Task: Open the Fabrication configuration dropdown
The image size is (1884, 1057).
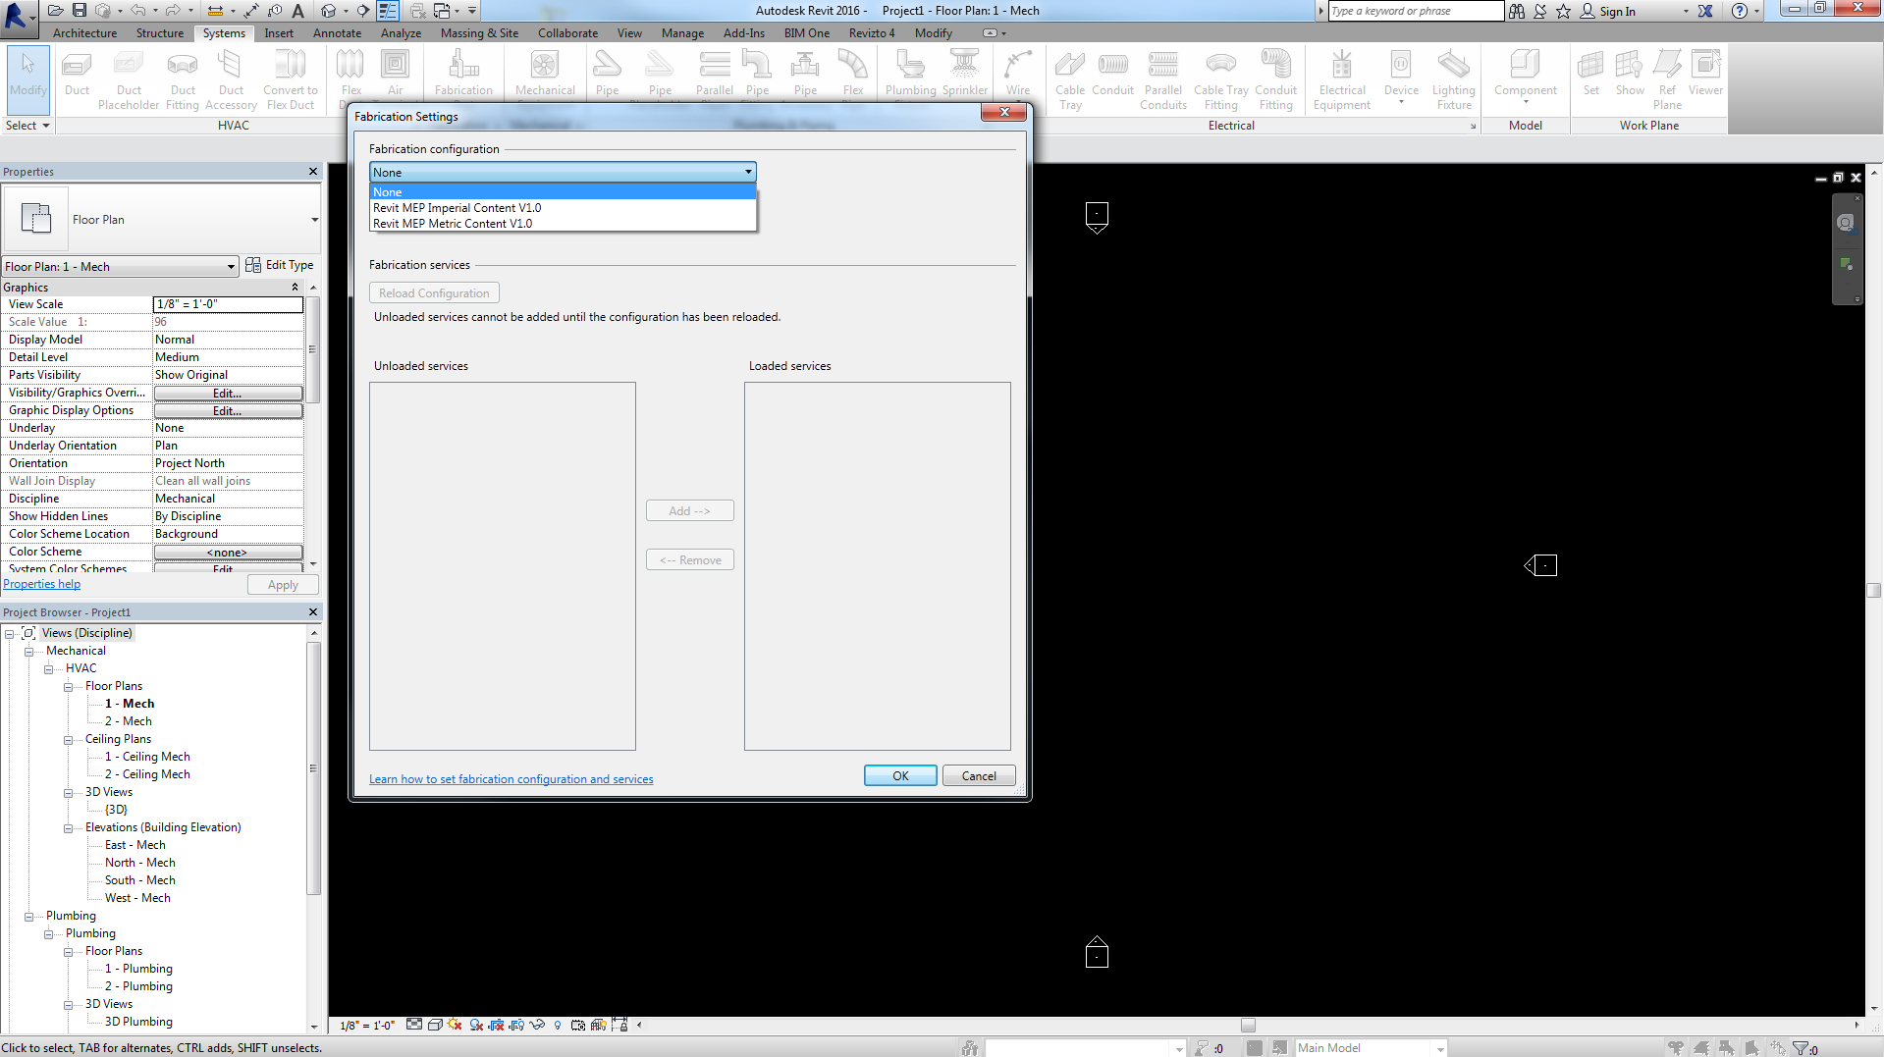Action: (x=748, y=172)
